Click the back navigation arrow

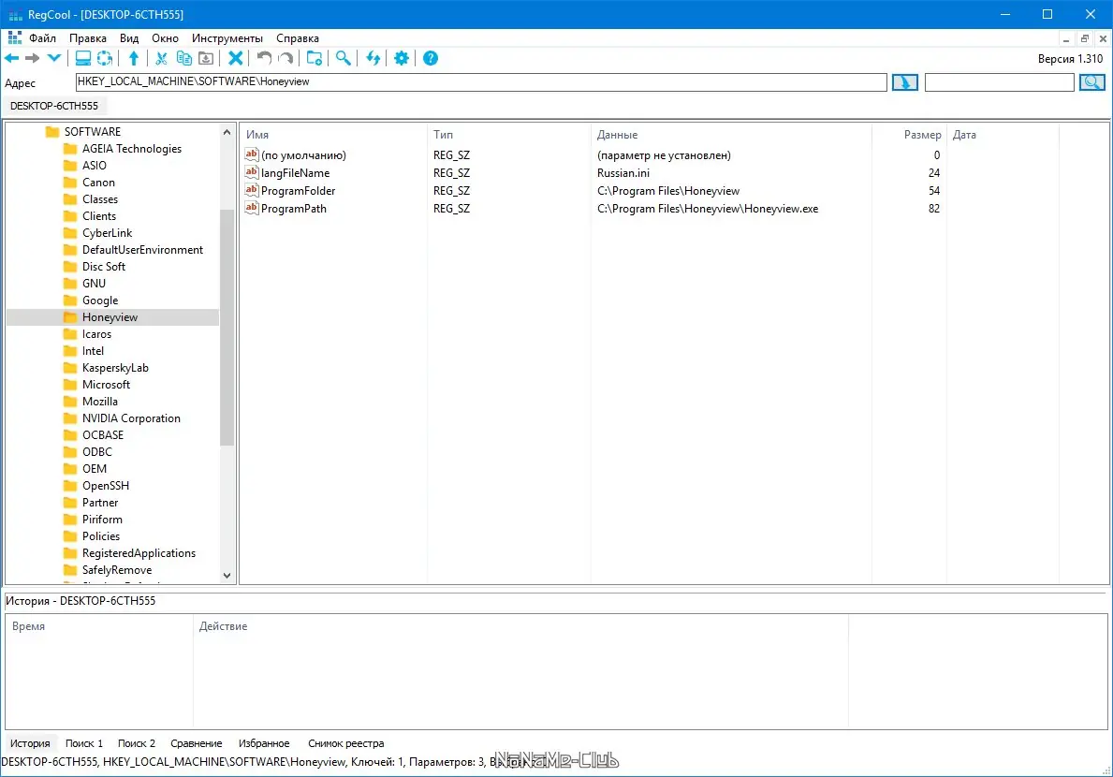pyautogui.click(x=12, y=58)
